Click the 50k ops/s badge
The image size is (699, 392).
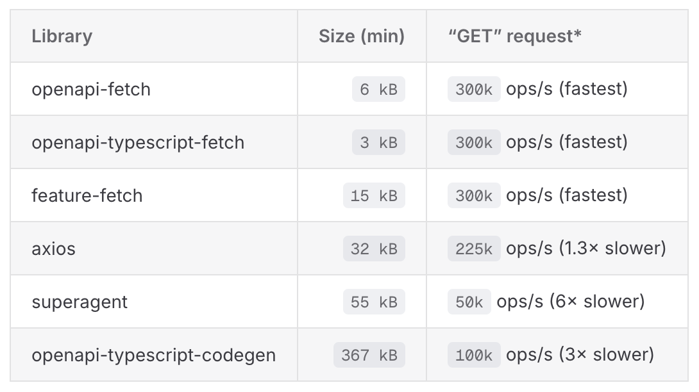[469, 302]
